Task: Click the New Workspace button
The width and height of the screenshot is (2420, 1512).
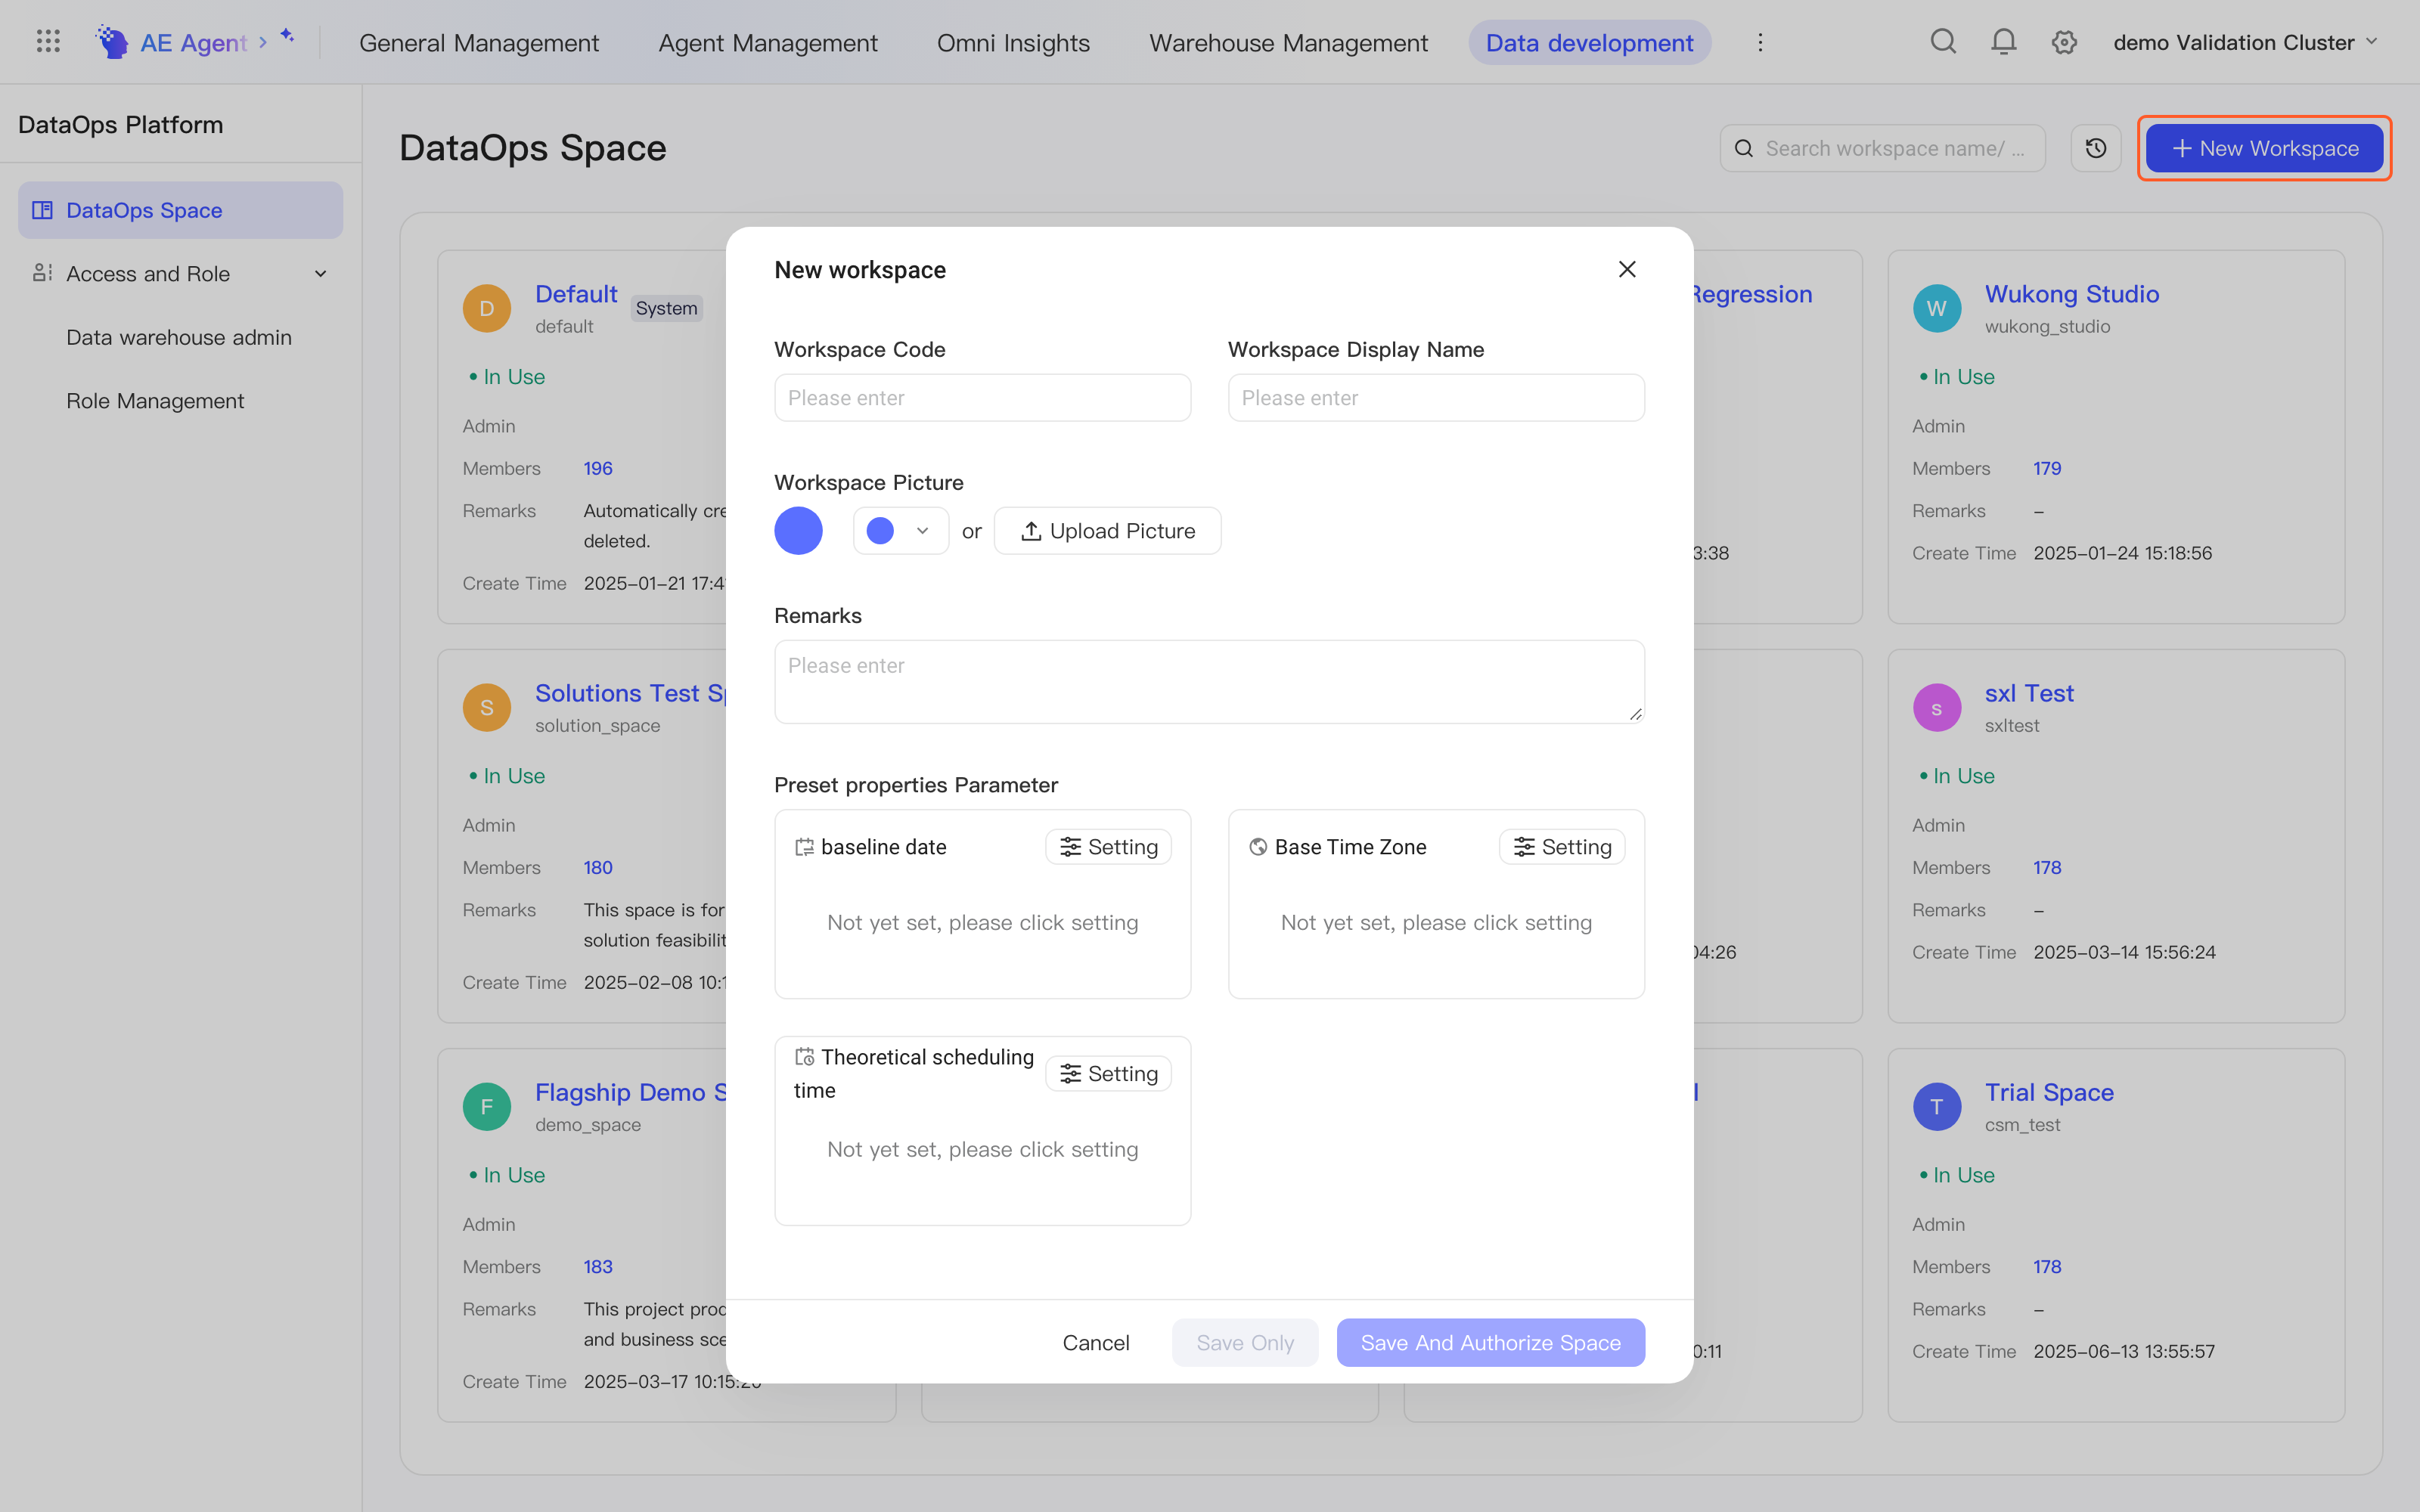Action: click(x=2264, y=148)
